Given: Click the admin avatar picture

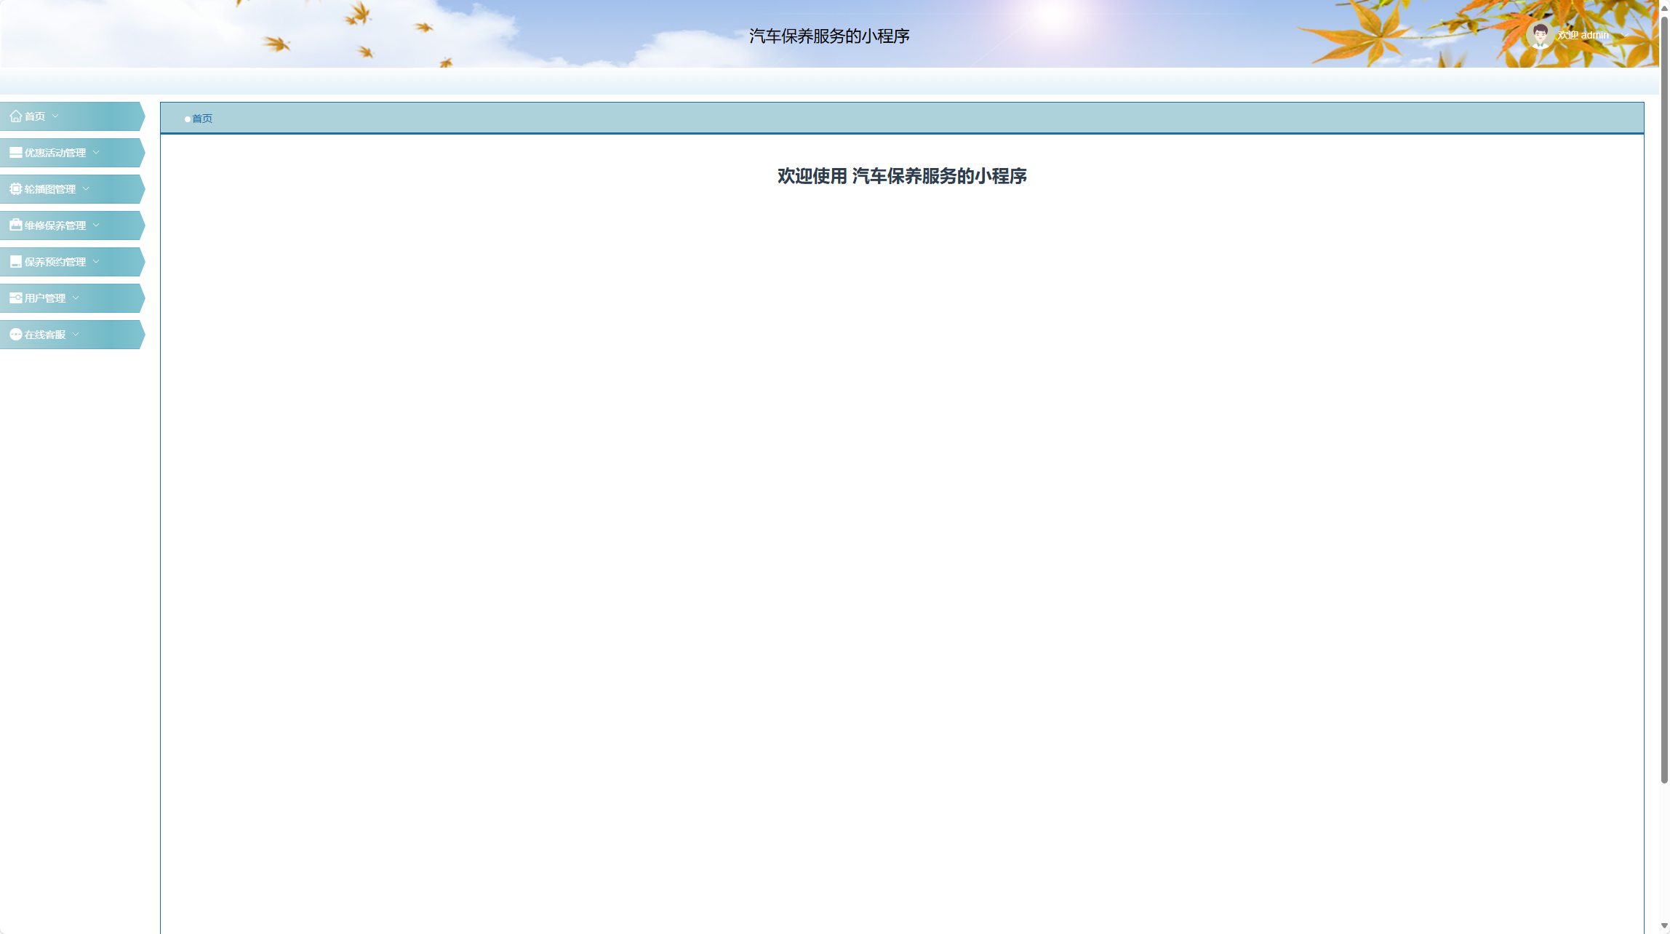Looking at the screenshot, I should [x=1540, y=35].
